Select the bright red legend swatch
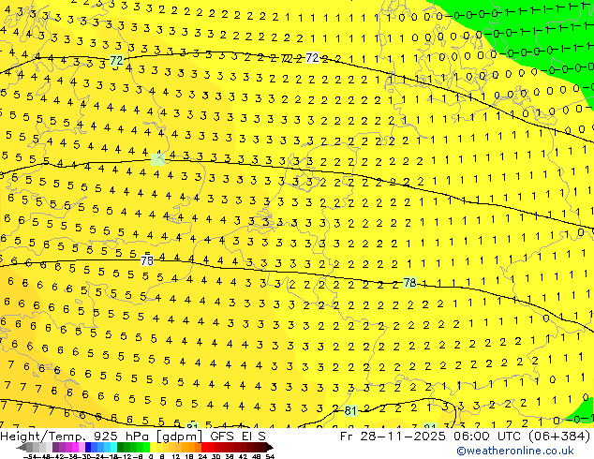Screen dimensions: 594x459 click(x=204, y=447)
